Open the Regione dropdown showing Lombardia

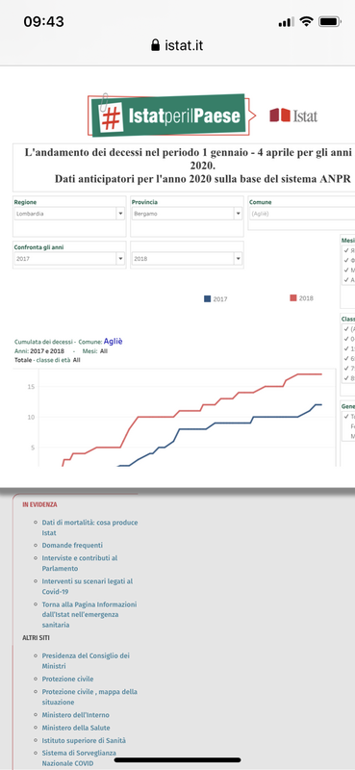click(69, 214)
